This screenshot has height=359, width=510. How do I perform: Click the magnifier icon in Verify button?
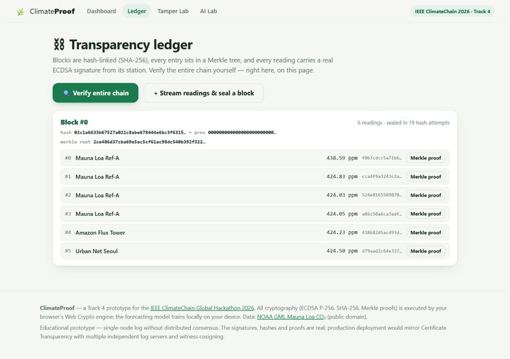(66, 93)
